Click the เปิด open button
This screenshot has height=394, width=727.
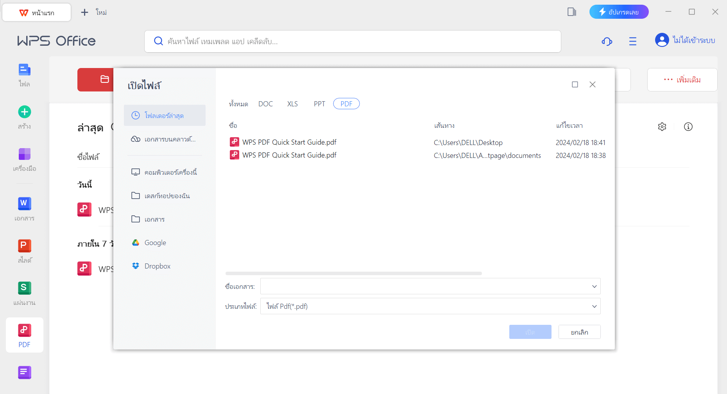pos(530,332)
